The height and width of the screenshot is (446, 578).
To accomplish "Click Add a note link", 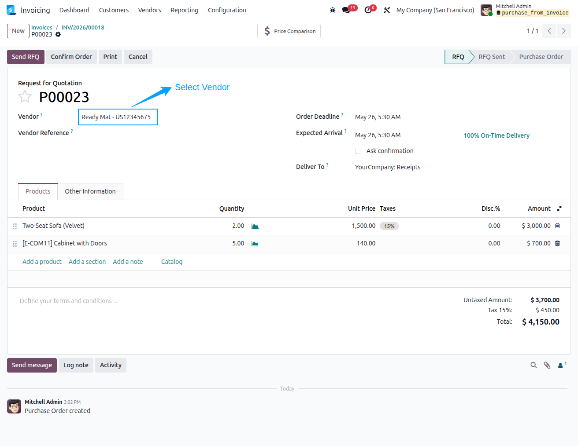I will (128, 262).
